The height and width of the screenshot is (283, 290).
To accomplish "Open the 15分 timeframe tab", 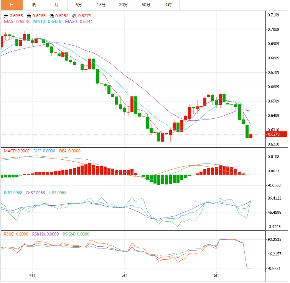I will [x=101, y=5].
